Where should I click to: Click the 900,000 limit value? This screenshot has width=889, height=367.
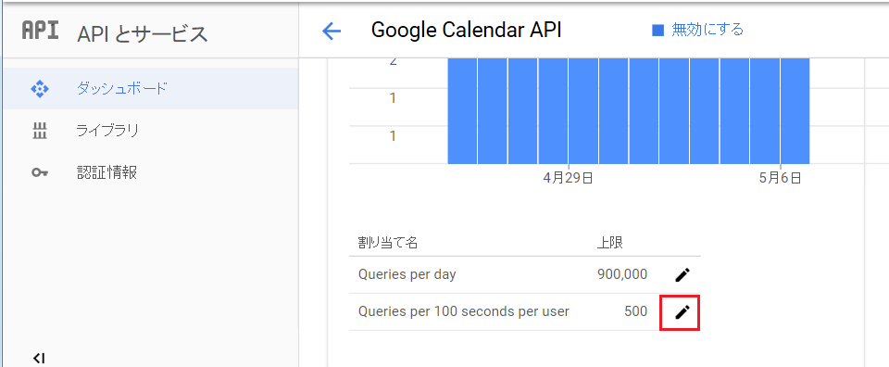622,275
